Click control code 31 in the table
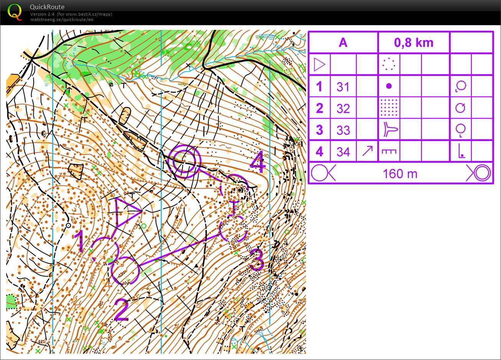501x360 pixels. 343,87
